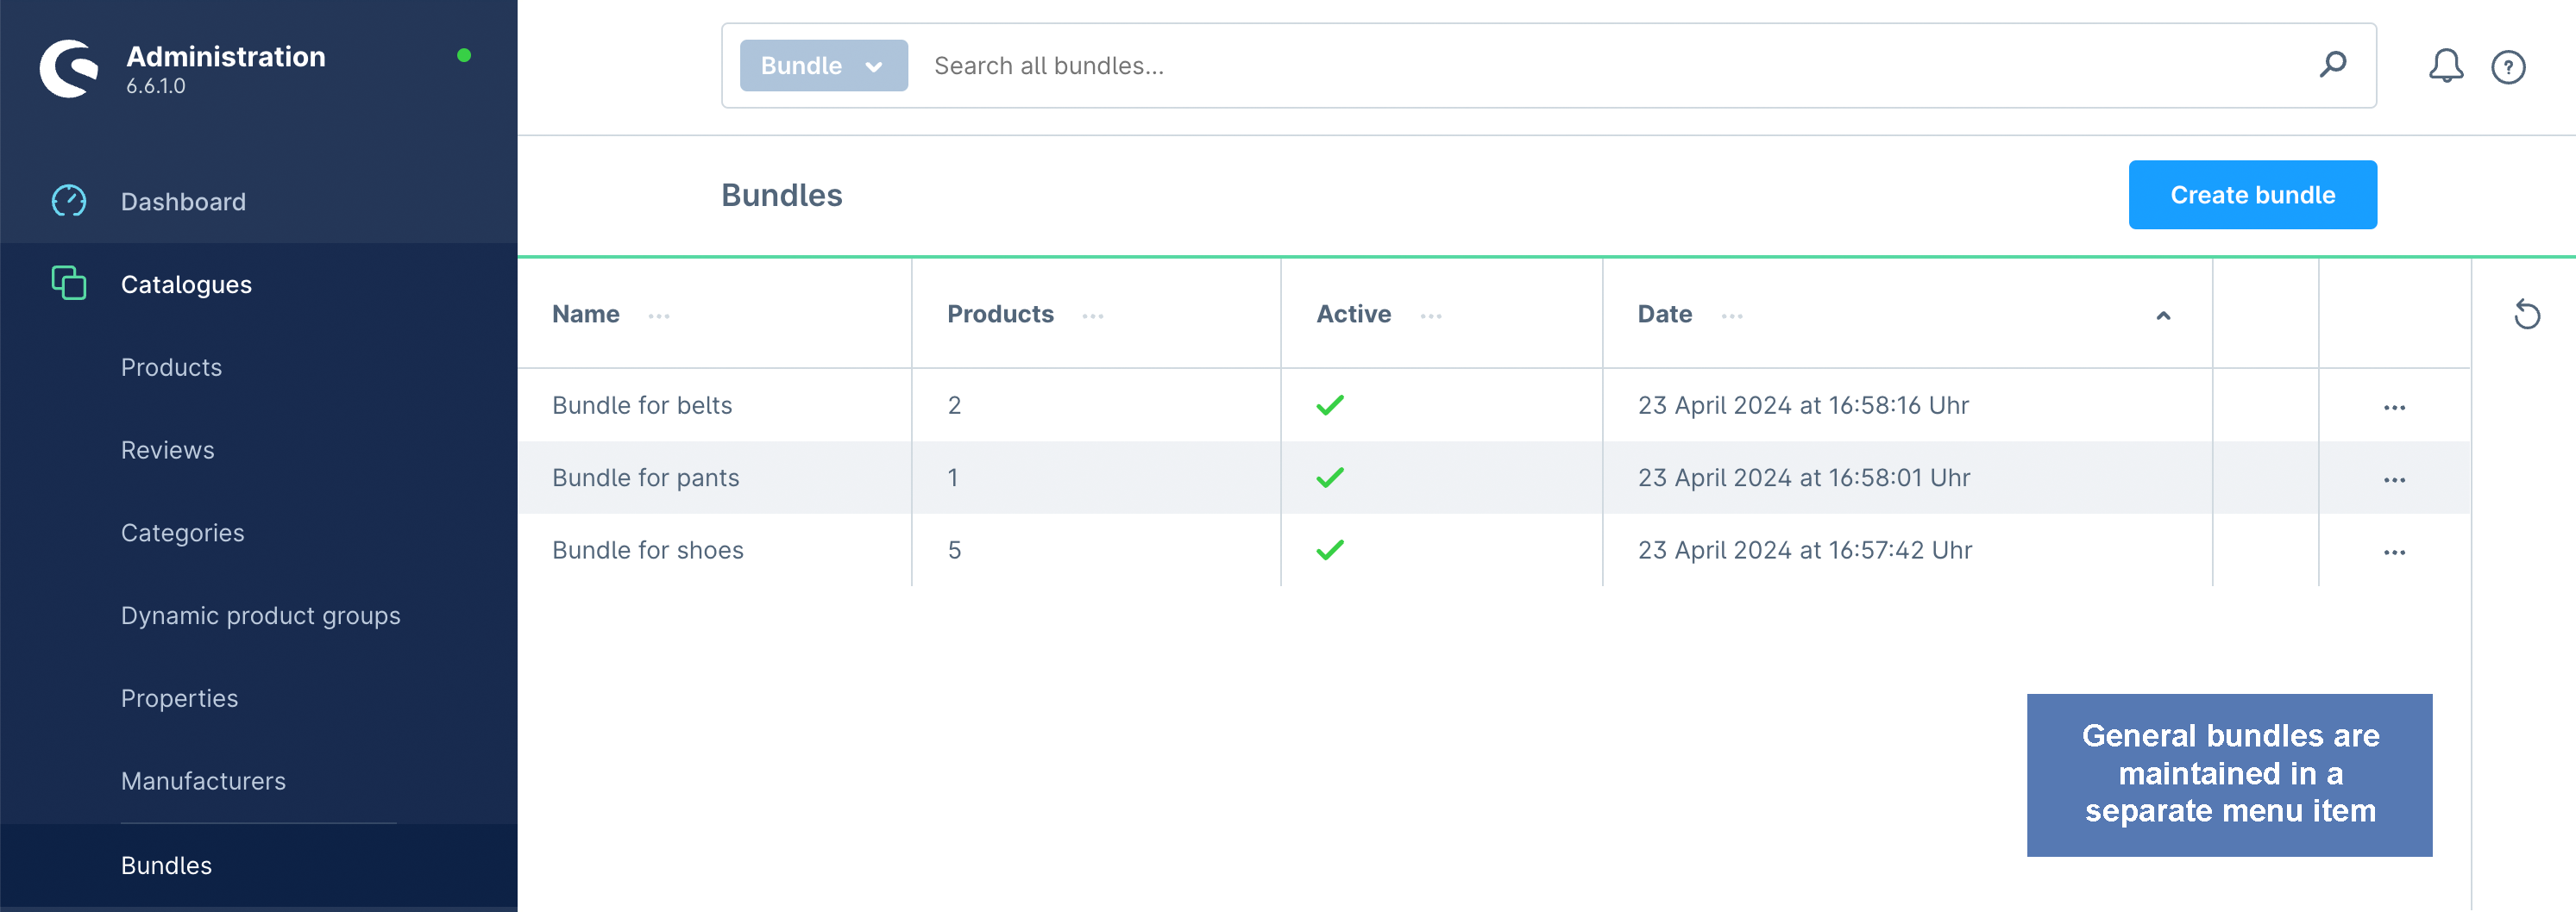Open the Products column options dots
Screen dimensions: 2576x912
[1093, 315]
